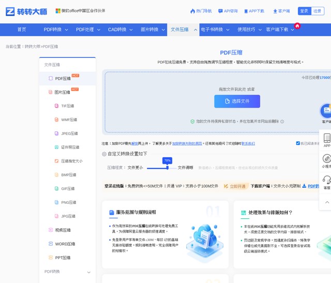331x283 pixels.
Task: Click APP下载 phone icon
Action: click(x=246, y=11)
